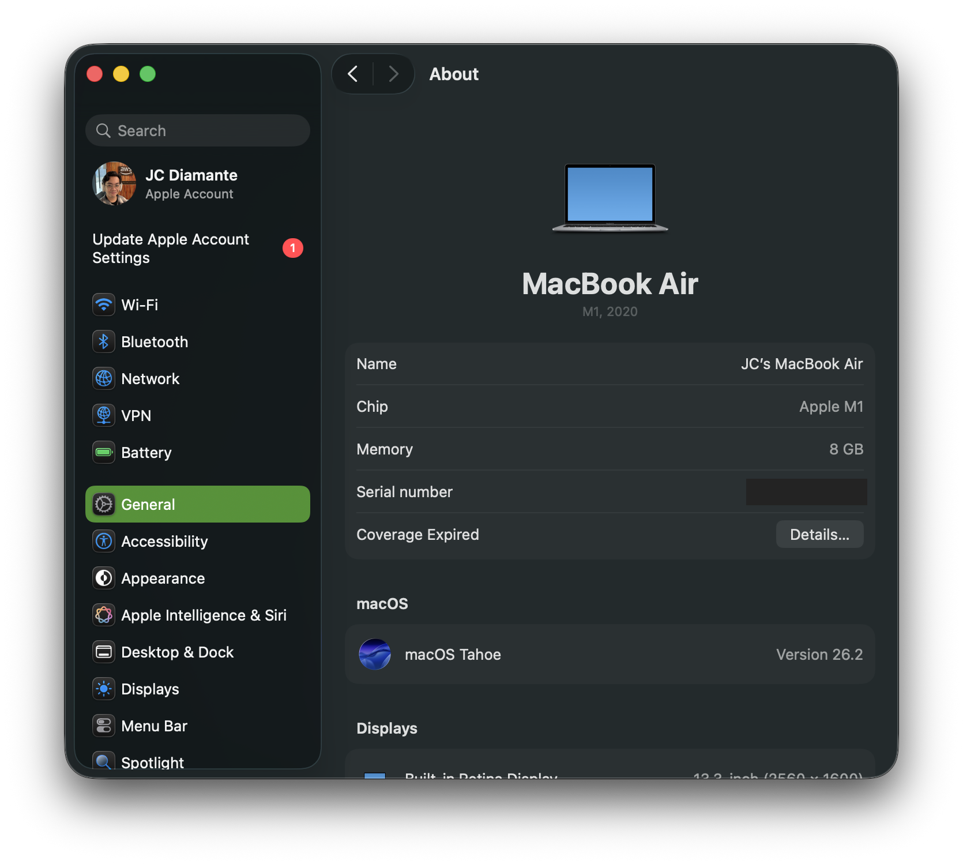Click the Desktop & Dock icon

click(x=104, y=652)
